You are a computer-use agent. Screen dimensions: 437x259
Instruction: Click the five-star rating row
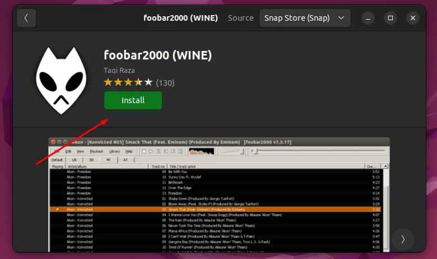click(x=128, y=82)
